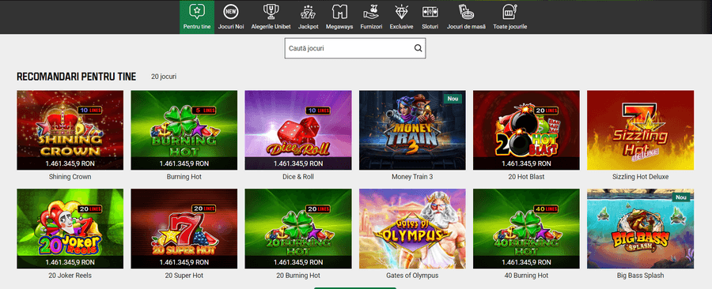Click the Nou badge on Money Train 3
This screenshot has height=289, width=712.
pos(453,98)
